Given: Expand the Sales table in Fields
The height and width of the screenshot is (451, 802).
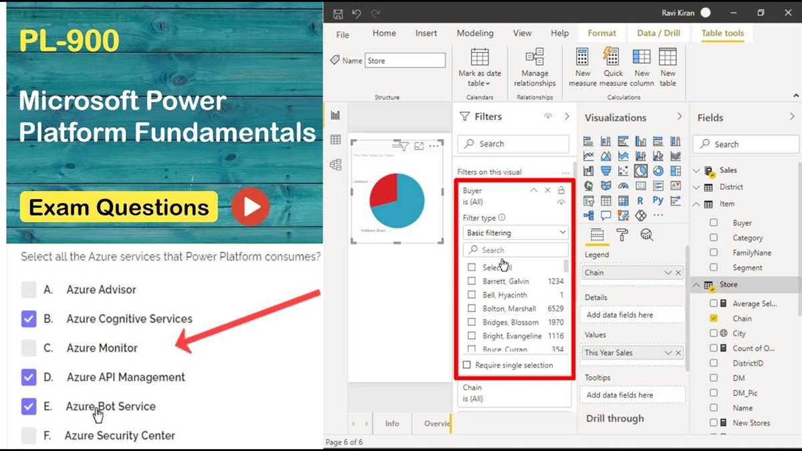Looking at the screenshot, I should 696,170.
